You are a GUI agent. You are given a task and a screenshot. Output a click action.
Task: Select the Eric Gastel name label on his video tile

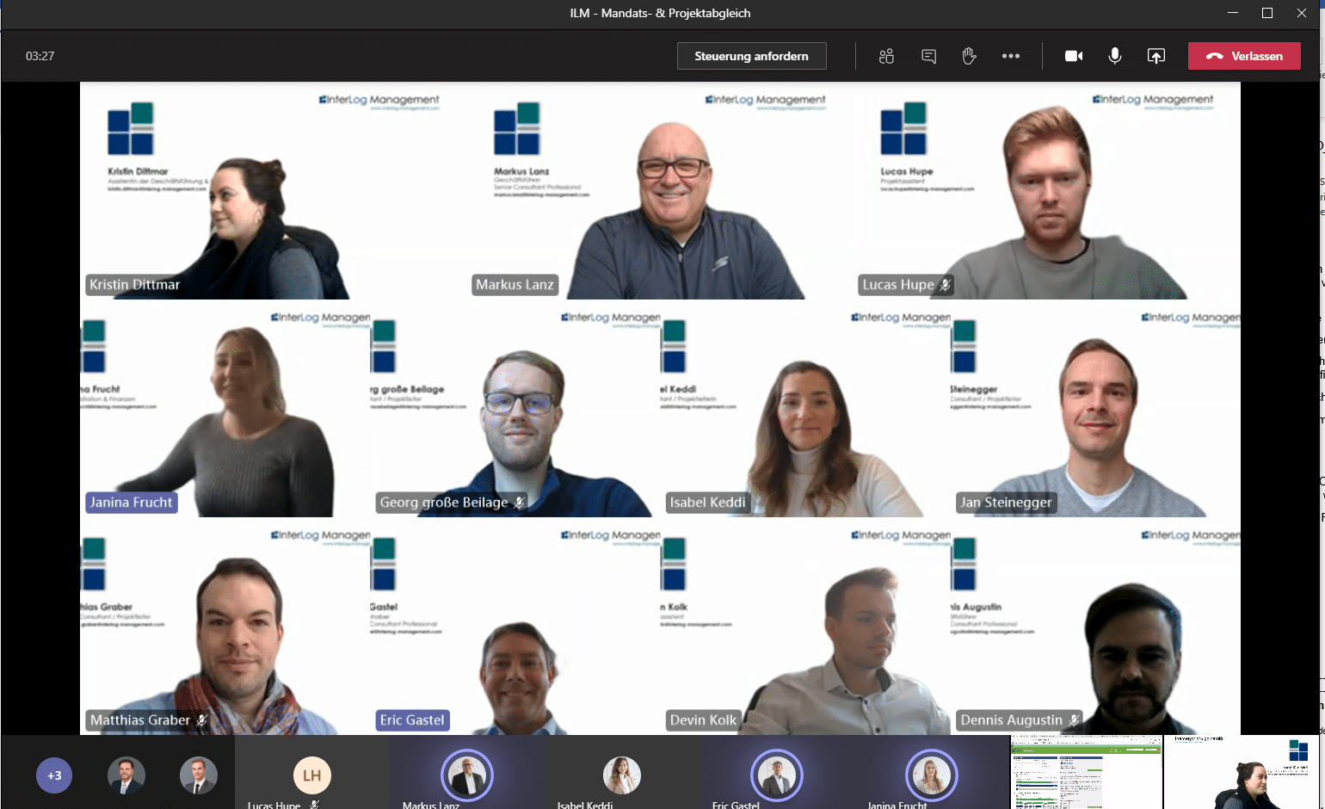412,720
